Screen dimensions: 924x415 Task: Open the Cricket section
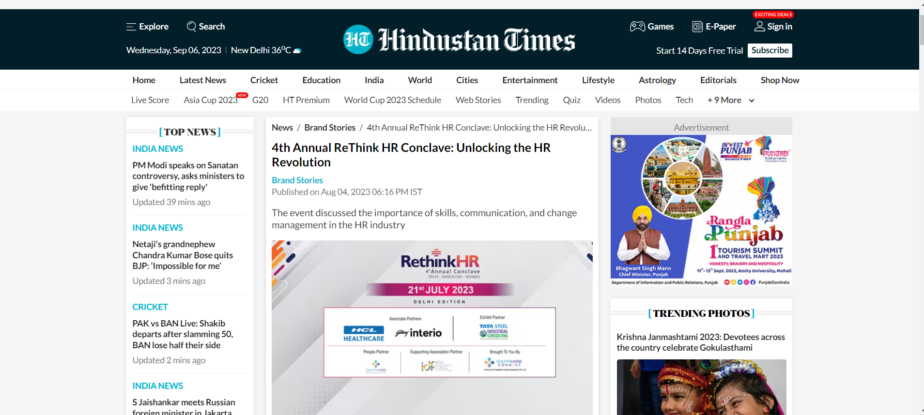[264, 80]
